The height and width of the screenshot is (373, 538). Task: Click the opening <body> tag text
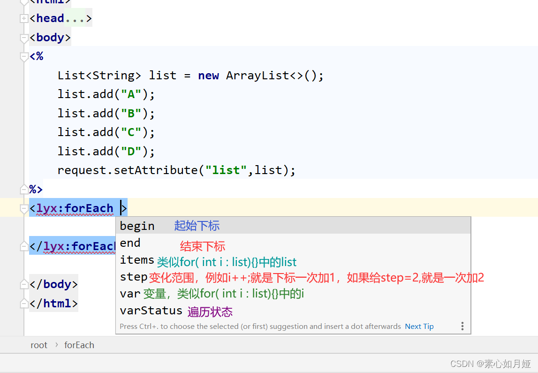(x=50, y=38)
